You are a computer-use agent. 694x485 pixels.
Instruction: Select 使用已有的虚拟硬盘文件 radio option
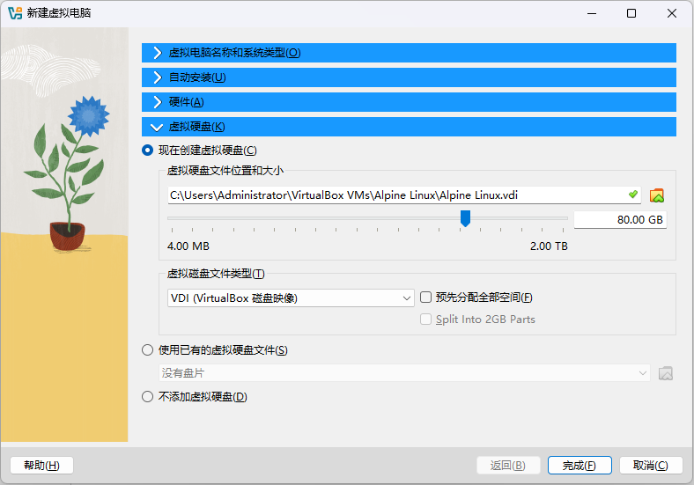coord(147,350)
